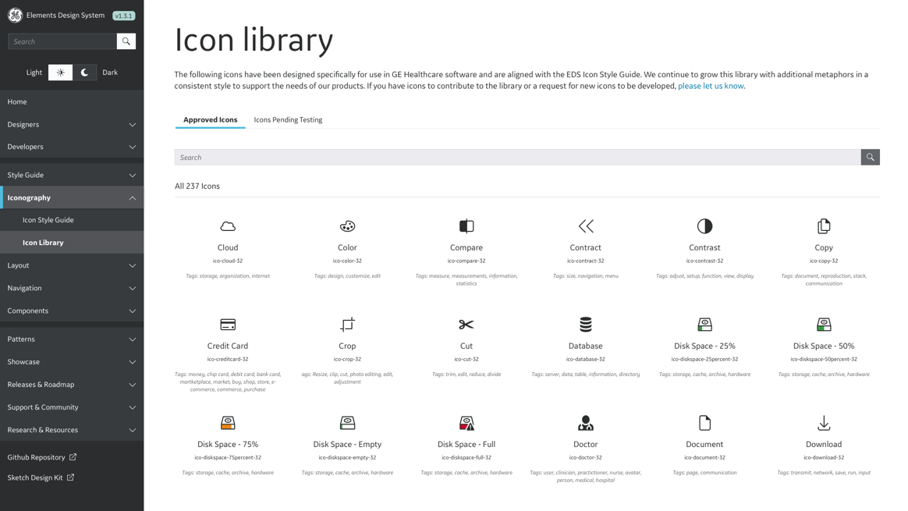
Task: Click external link icon beside Sketch Design Kit
Action: pos(71,477)
